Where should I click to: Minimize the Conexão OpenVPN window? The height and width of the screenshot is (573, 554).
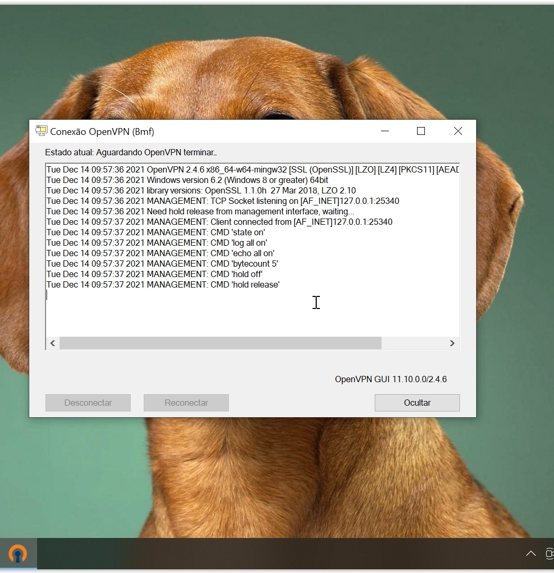coord(385,131)
